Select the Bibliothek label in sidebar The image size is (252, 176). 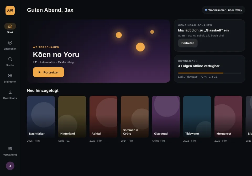10,82
